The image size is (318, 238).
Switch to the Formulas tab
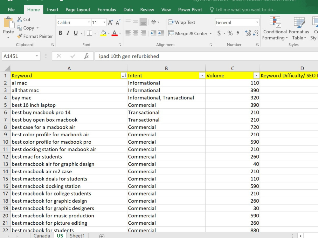tap(107, 10)
